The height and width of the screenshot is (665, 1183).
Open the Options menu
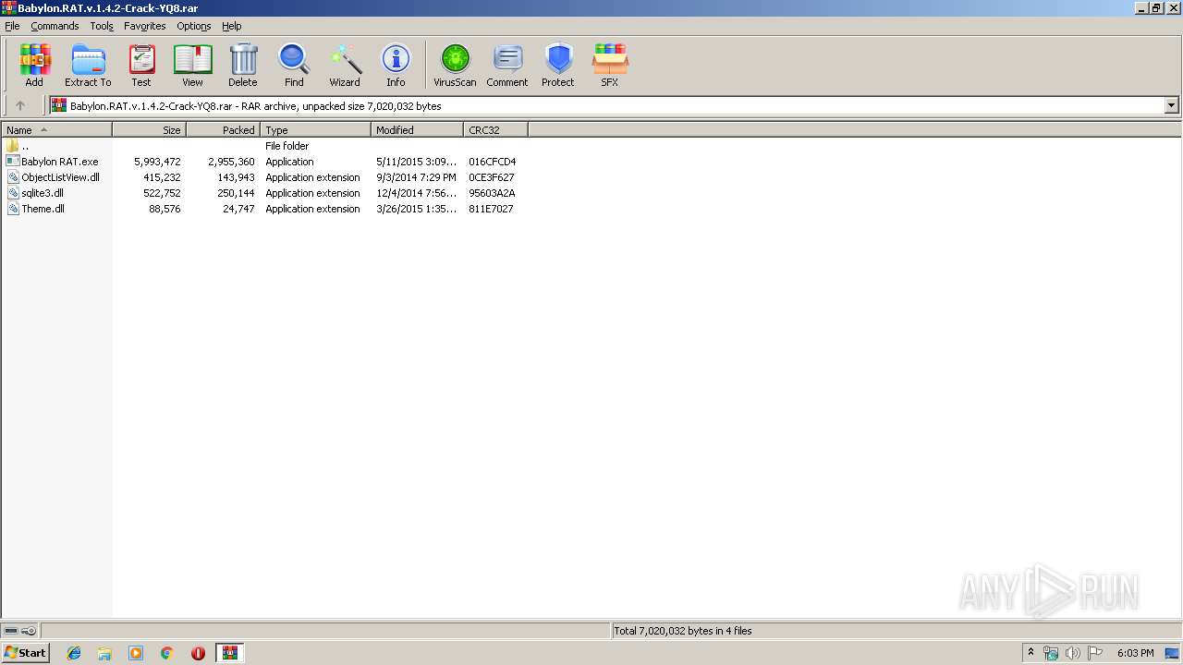[194, 26]
